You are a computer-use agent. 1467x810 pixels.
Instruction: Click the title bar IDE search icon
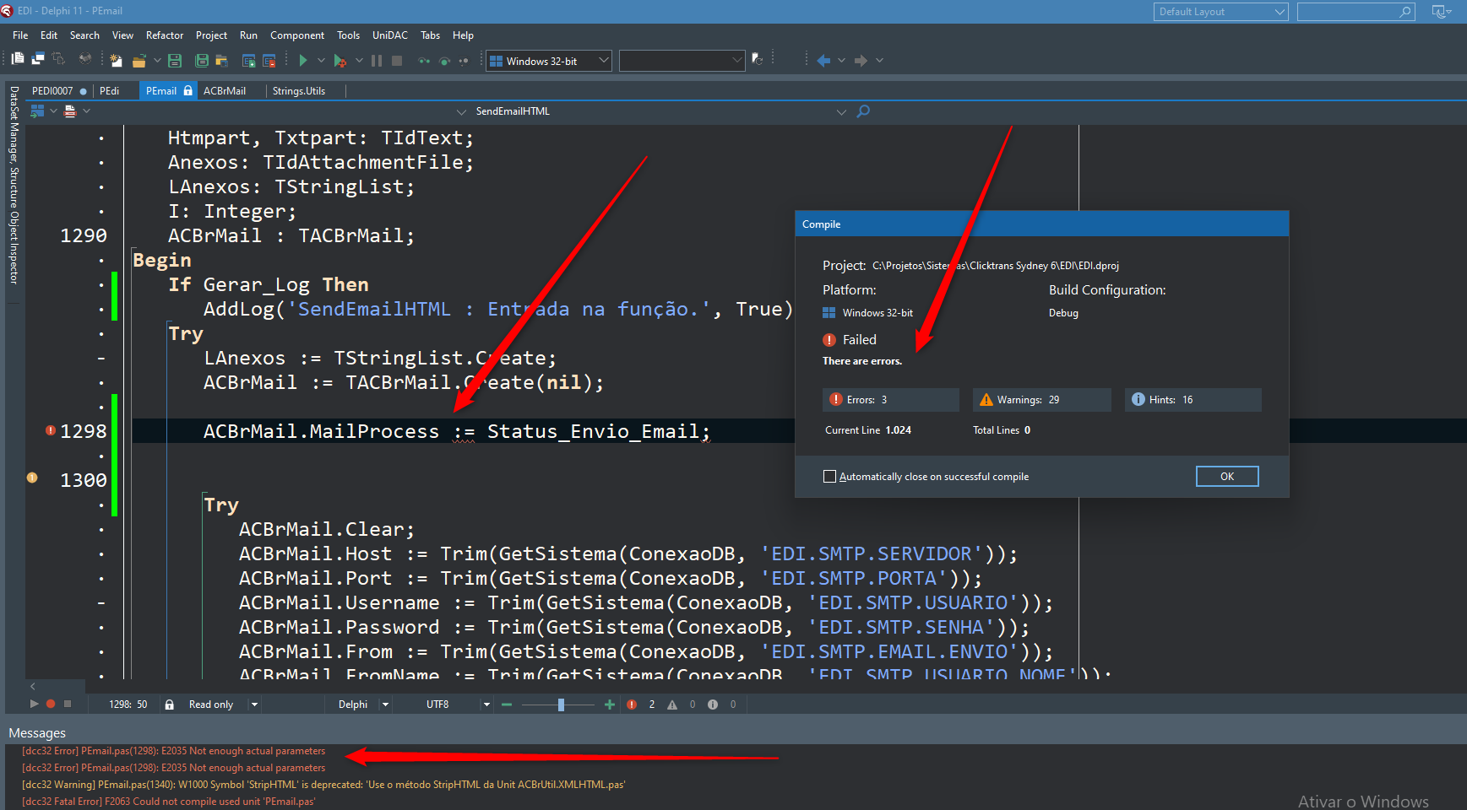tap(1405, 12)
